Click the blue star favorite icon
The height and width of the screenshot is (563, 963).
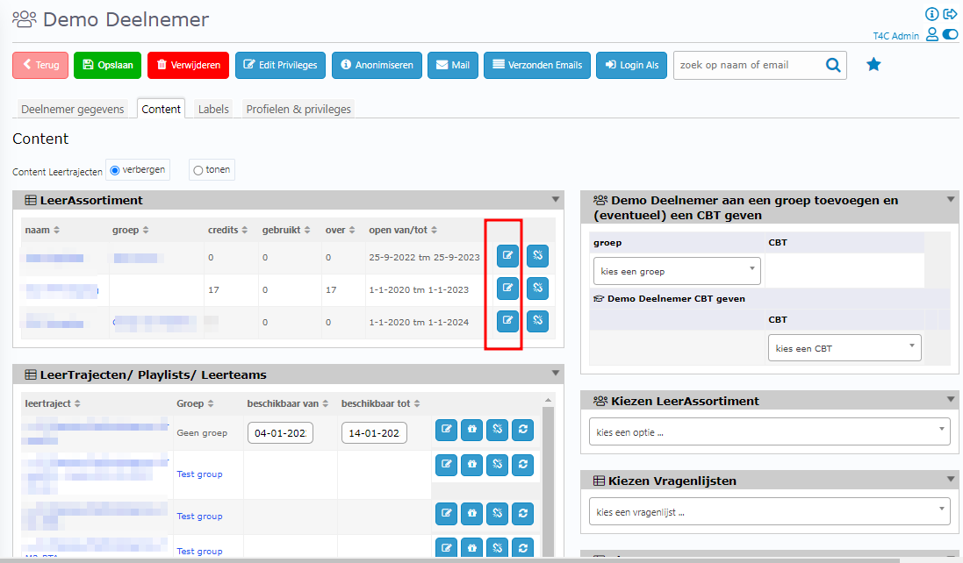(873, 65)
